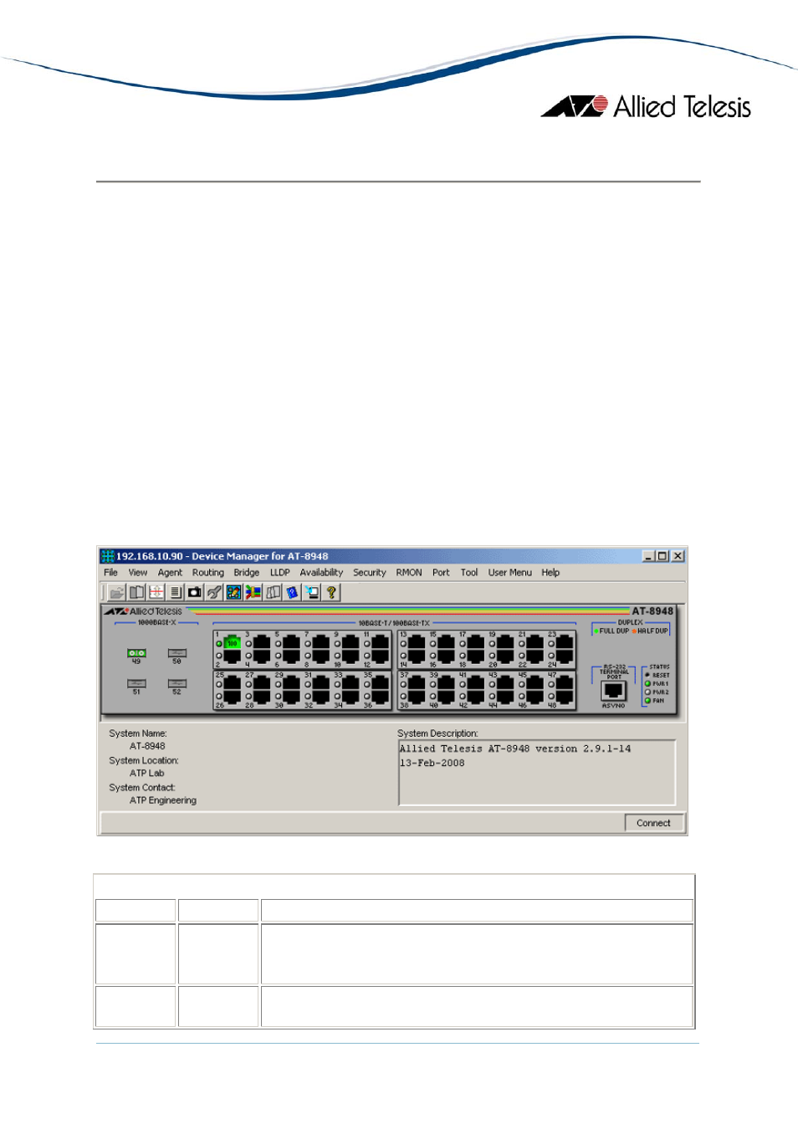The height and width of the screenshot is (1129, 798).
Task: Click the Device Manager title bar icon
Action: [107, 556]
